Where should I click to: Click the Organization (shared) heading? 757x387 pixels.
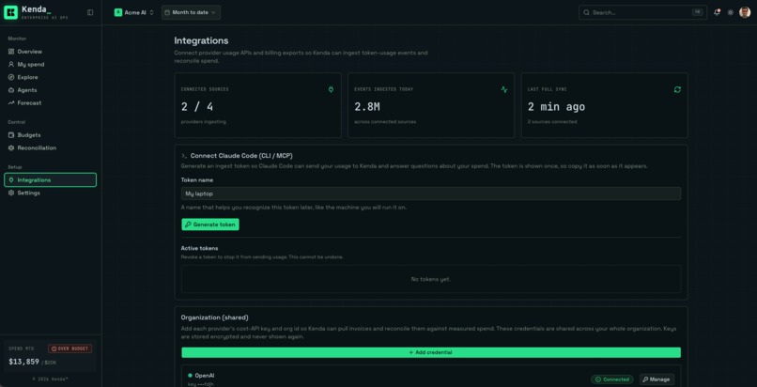click(215, 317)
